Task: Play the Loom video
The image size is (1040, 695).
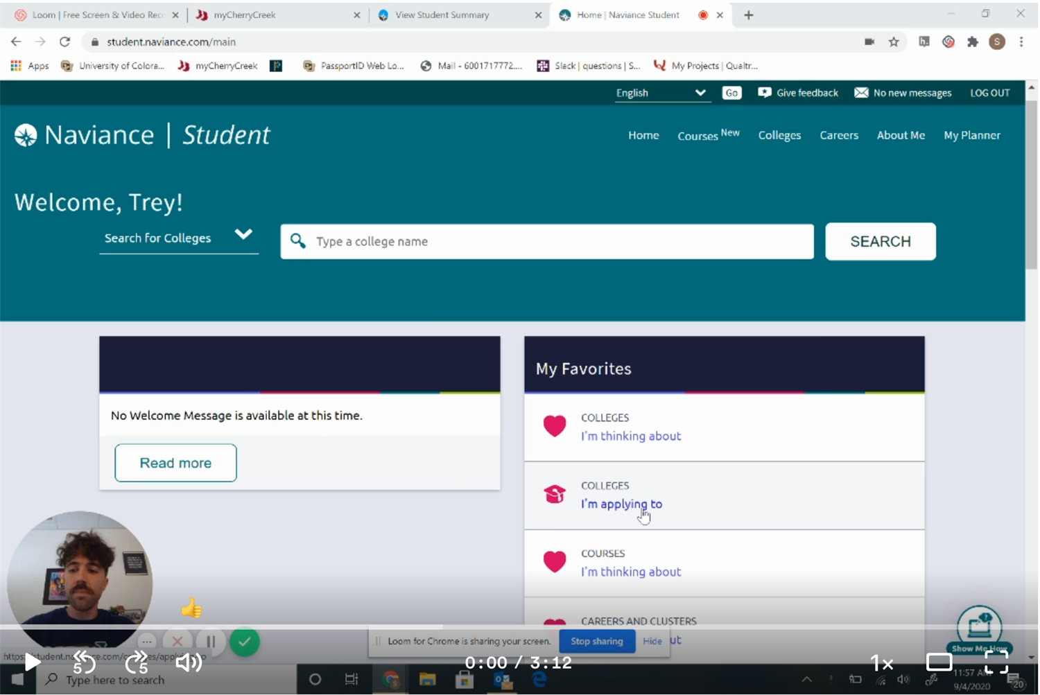Action: [31, 662]
